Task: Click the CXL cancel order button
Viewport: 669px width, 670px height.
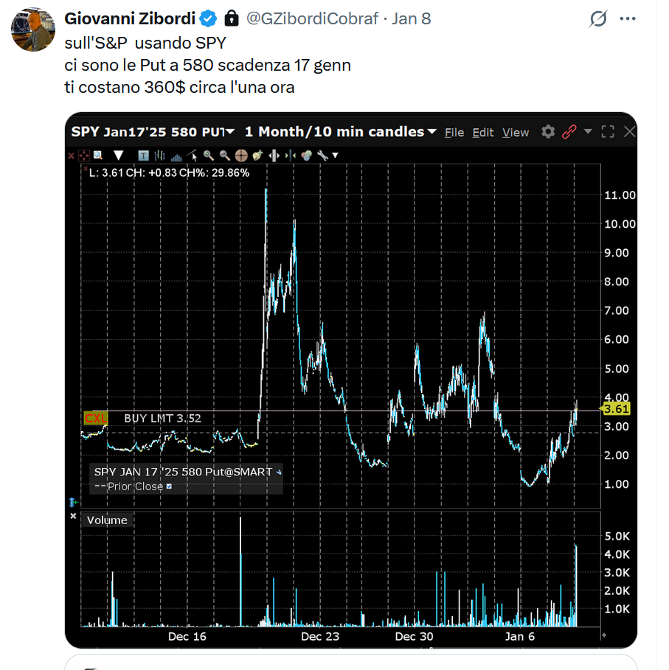Action: (x=96, y=418)
